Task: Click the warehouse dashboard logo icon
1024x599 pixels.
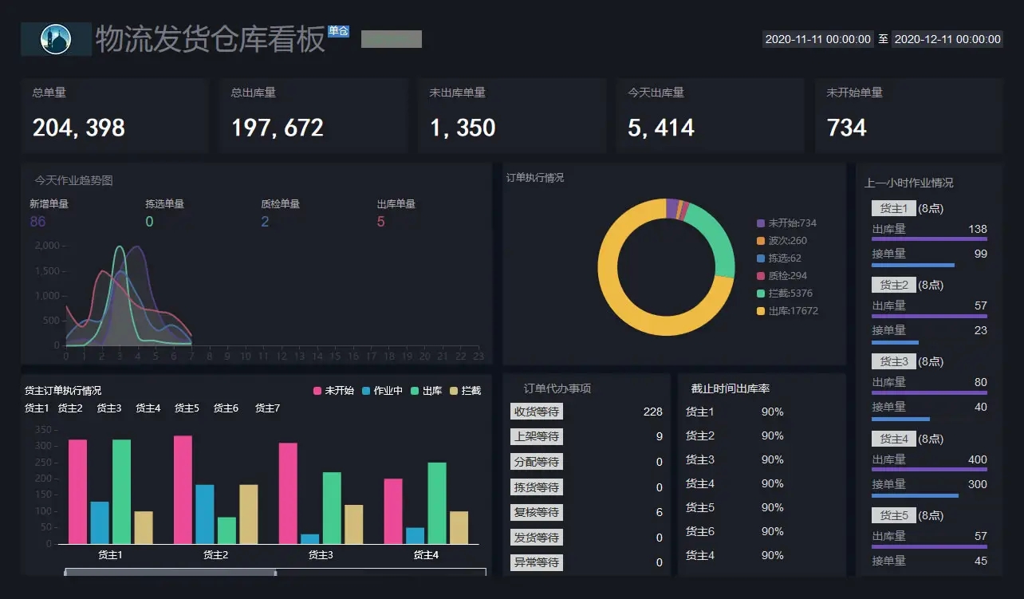Action: click(55, 39)
